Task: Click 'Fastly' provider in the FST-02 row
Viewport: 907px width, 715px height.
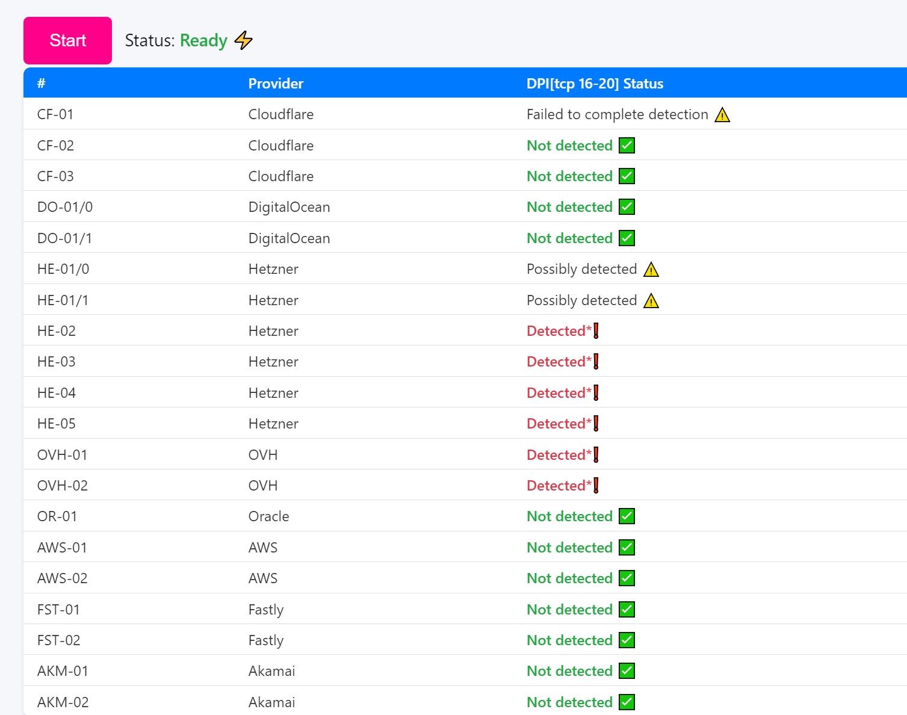Action: [x=266, y=640]
